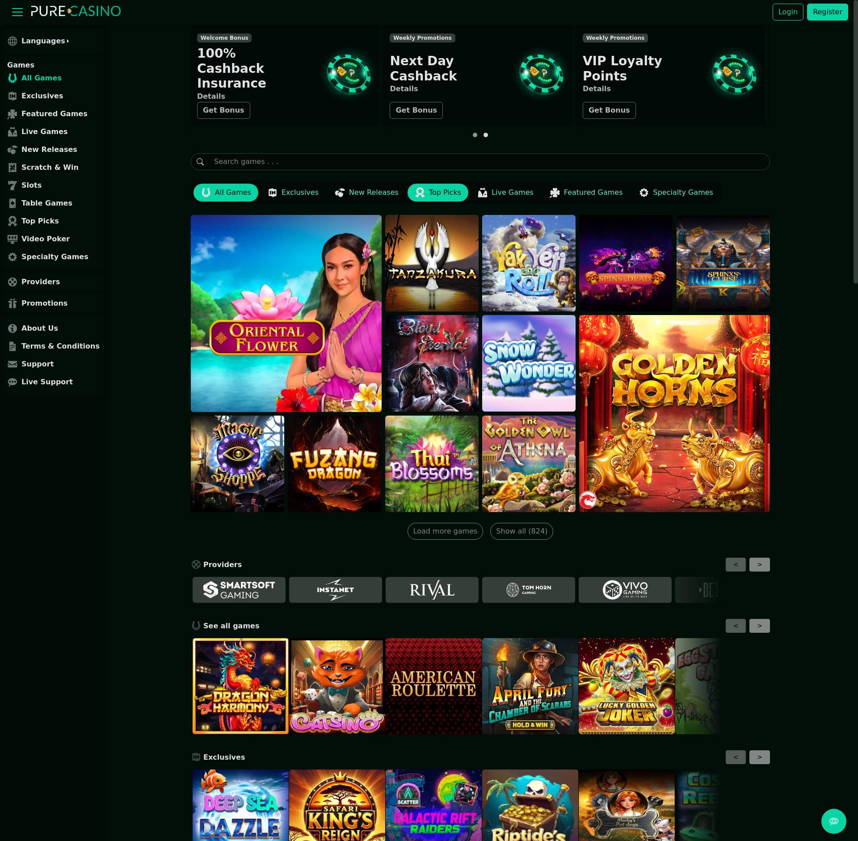The width and height of the screenshot is (858, 841).
Task: Click the Register button
Action: point(827,12)
